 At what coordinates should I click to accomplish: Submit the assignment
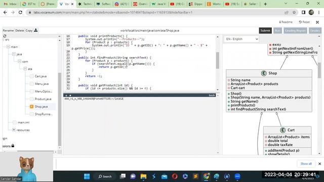265,30
